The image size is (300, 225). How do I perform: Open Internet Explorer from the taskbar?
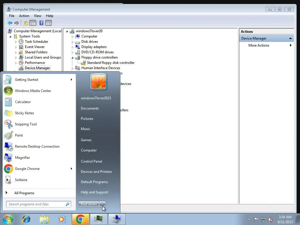[26, 219]
